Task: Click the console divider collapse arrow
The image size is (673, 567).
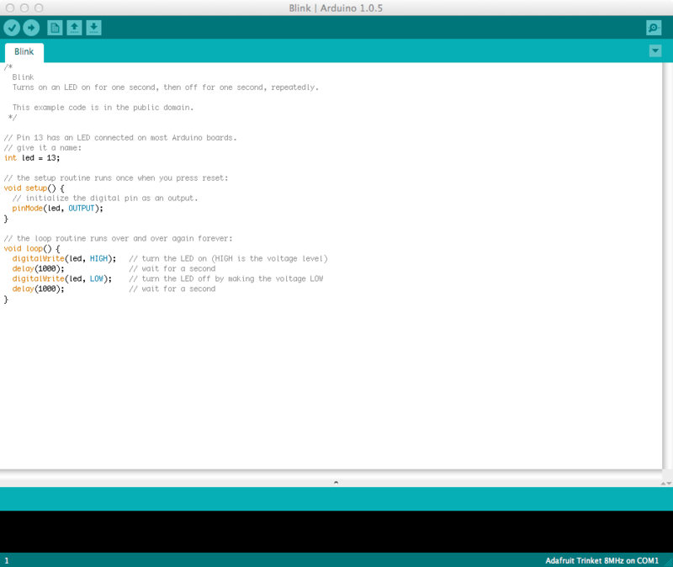Action: tap(336, 482)
